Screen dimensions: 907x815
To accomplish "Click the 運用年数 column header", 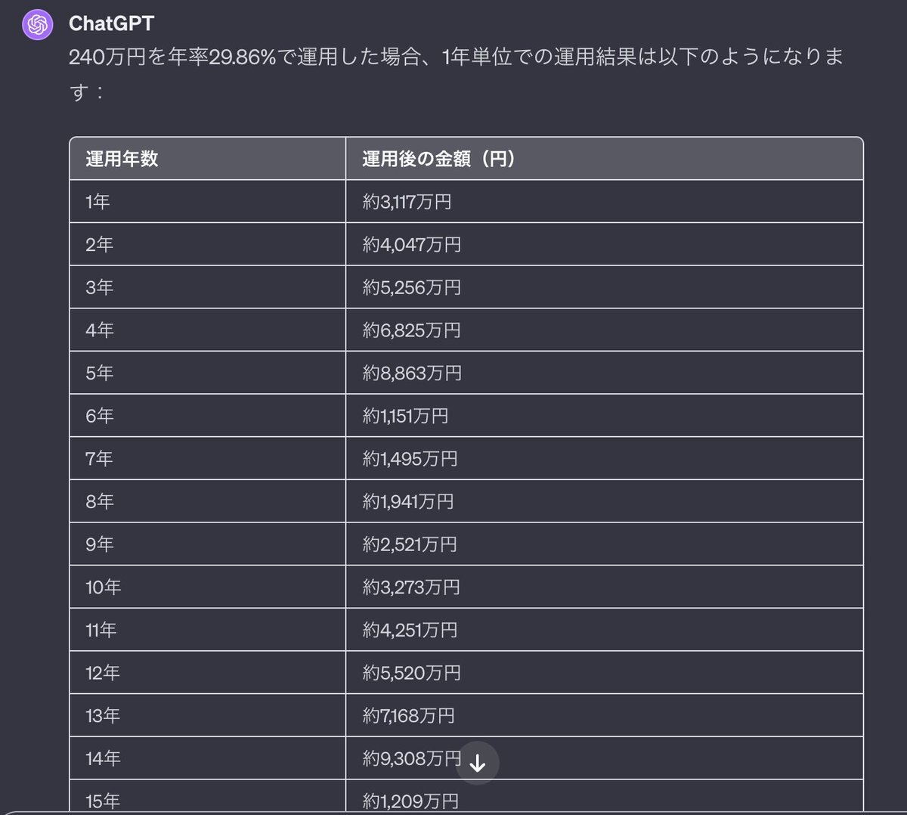I will click(x=122, y=159).
